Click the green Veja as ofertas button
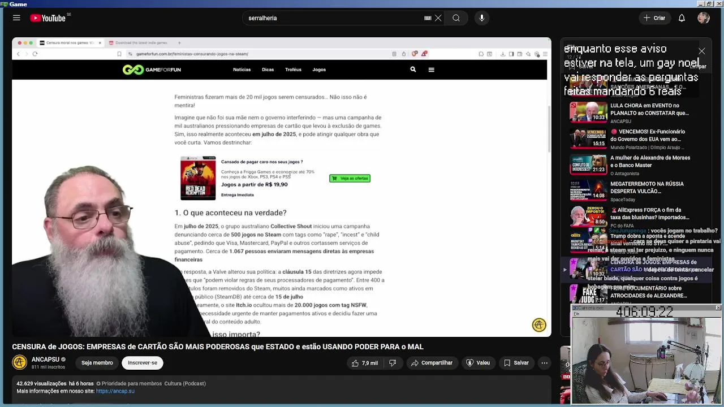Image resolution: width=724 pixels, height=407 pixels. pos(350,178)
